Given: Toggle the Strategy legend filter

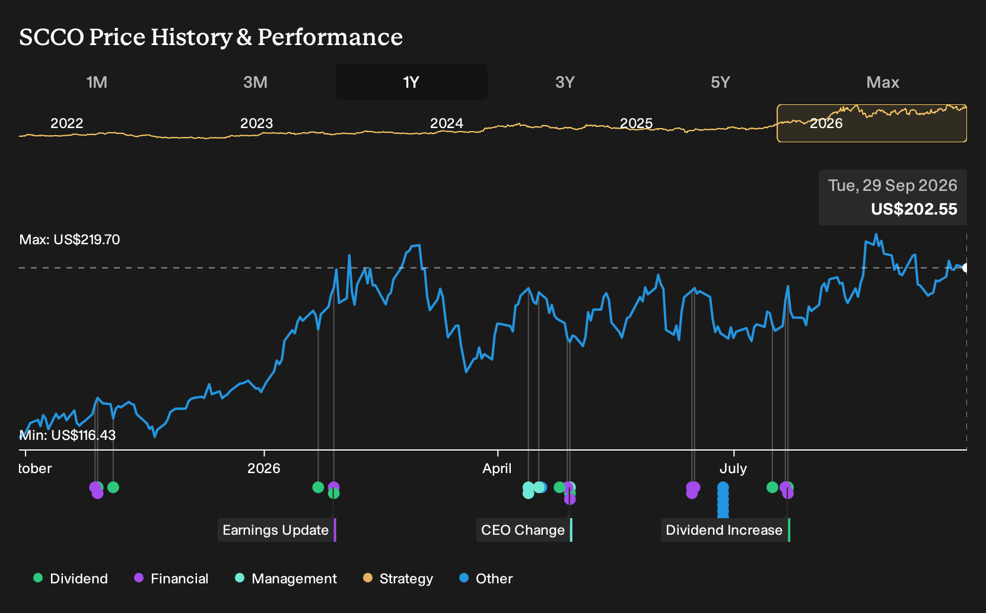Looking at the screenshot, I should point(398,579).
